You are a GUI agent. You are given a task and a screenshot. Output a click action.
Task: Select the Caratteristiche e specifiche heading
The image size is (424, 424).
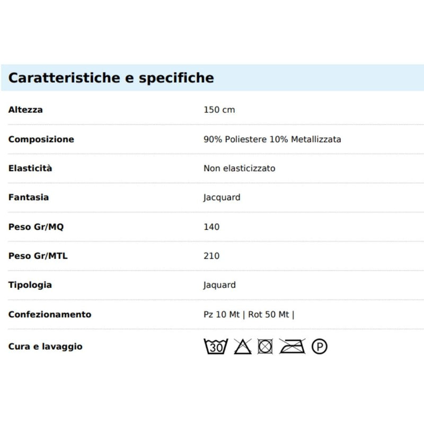[x=111, y=78]
